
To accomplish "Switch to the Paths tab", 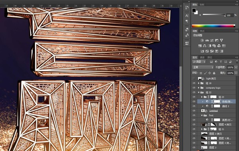I will 210,58.
